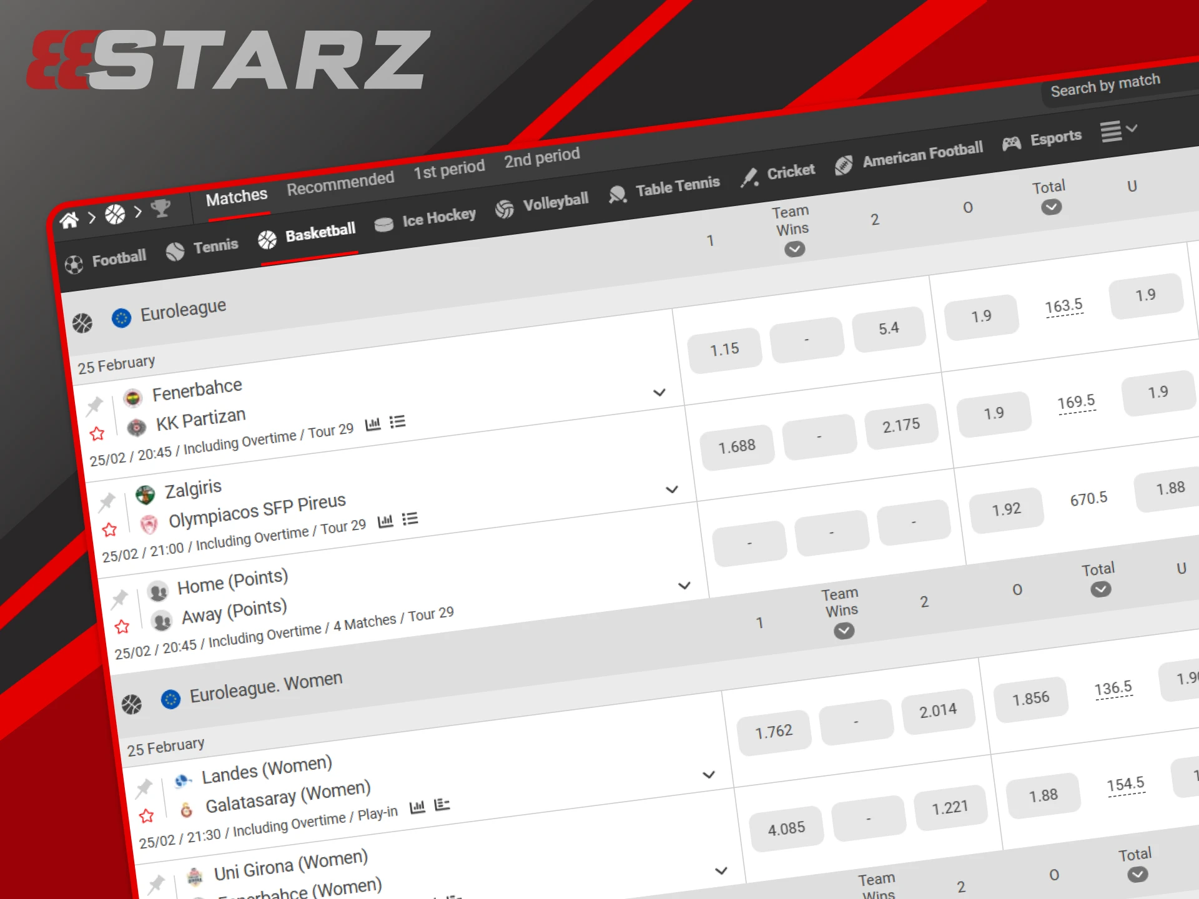Expand markets for Zalgiris vs Olympiacos

click(x=672, y=489)
